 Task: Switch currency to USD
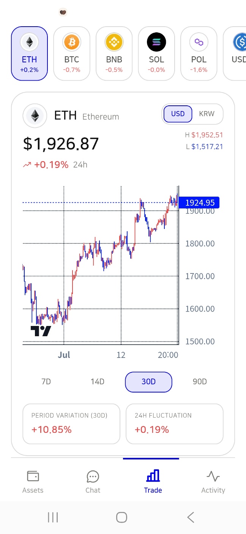point(178,114)
